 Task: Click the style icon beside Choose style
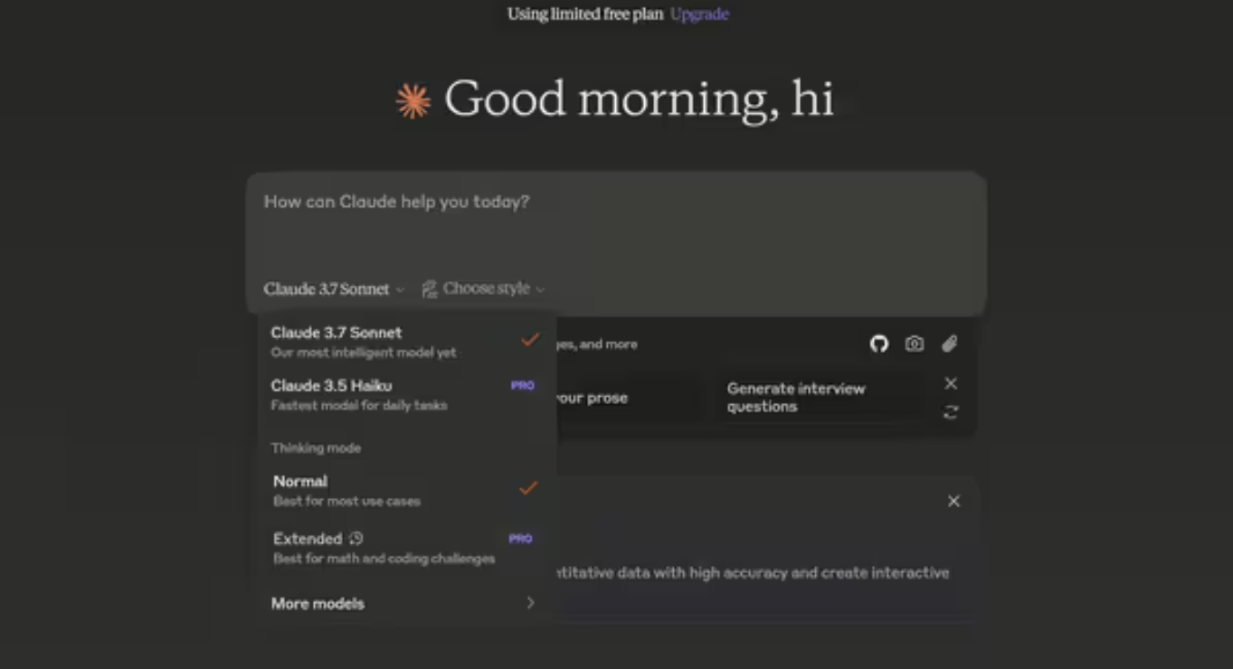(x=429, y=289)
